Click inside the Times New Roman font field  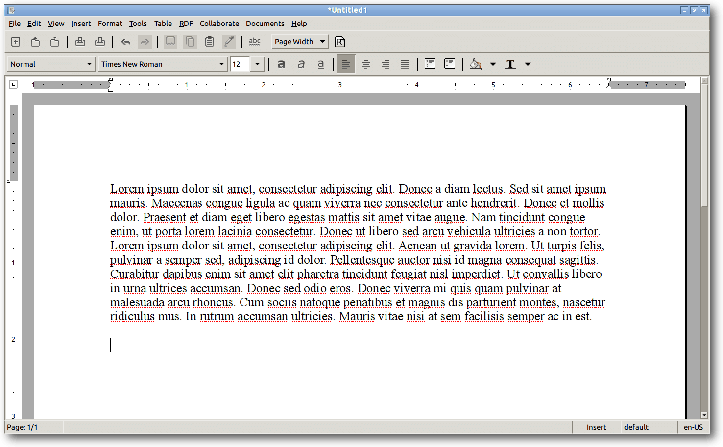click(x=158, y=64)
